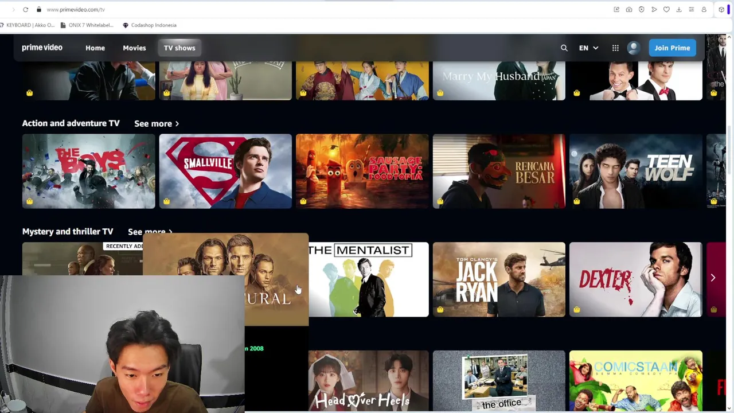Click the scrollbar up arrow
Image resolution: width=734 pixels, height=413 pixels.
click(x=729, y=38)
